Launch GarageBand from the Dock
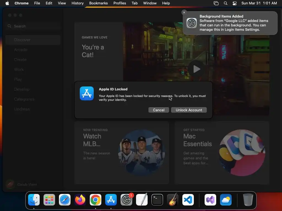 [173, 200]
